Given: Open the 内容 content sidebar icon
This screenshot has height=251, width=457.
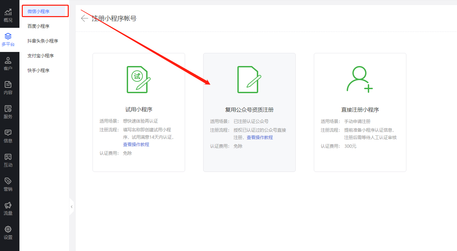Looking at the screenshot, I should [9, 86].
